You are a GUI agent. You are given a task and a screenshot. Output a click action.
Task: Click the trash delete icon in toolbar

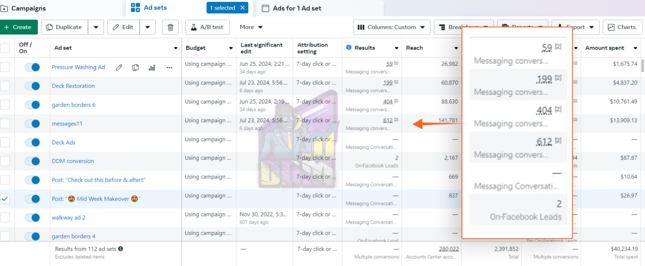pyautogui.click(x=170, y=27)
